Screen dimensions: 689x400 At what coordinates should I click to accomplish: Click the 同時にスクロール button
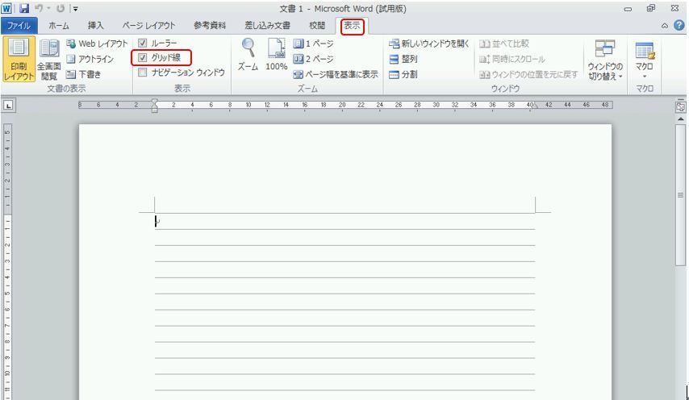(x=512, y=59)
